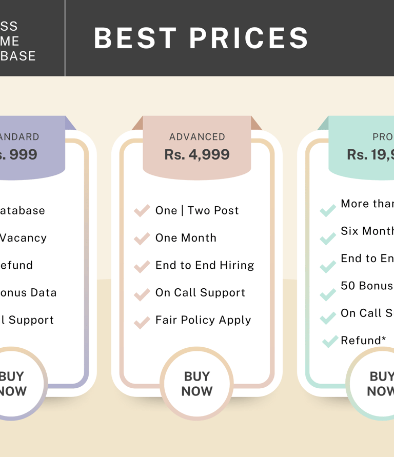Click the checkmark next to One Month
This screenshot has height=457, width=394.
(142, 239)
